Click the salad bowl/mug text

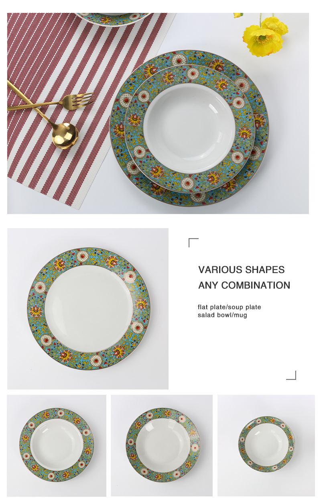(222, 315)
